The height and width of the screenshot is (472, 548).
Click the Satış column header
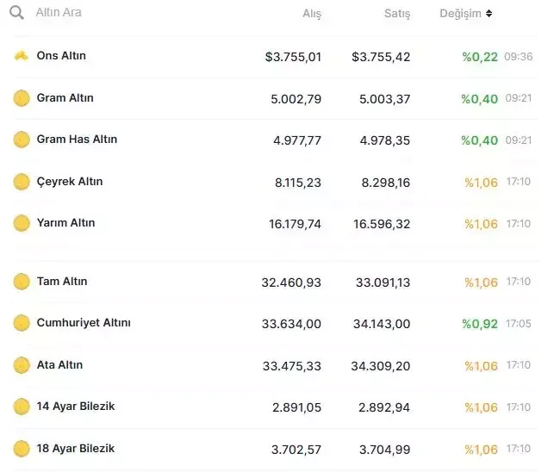point(397,14)
